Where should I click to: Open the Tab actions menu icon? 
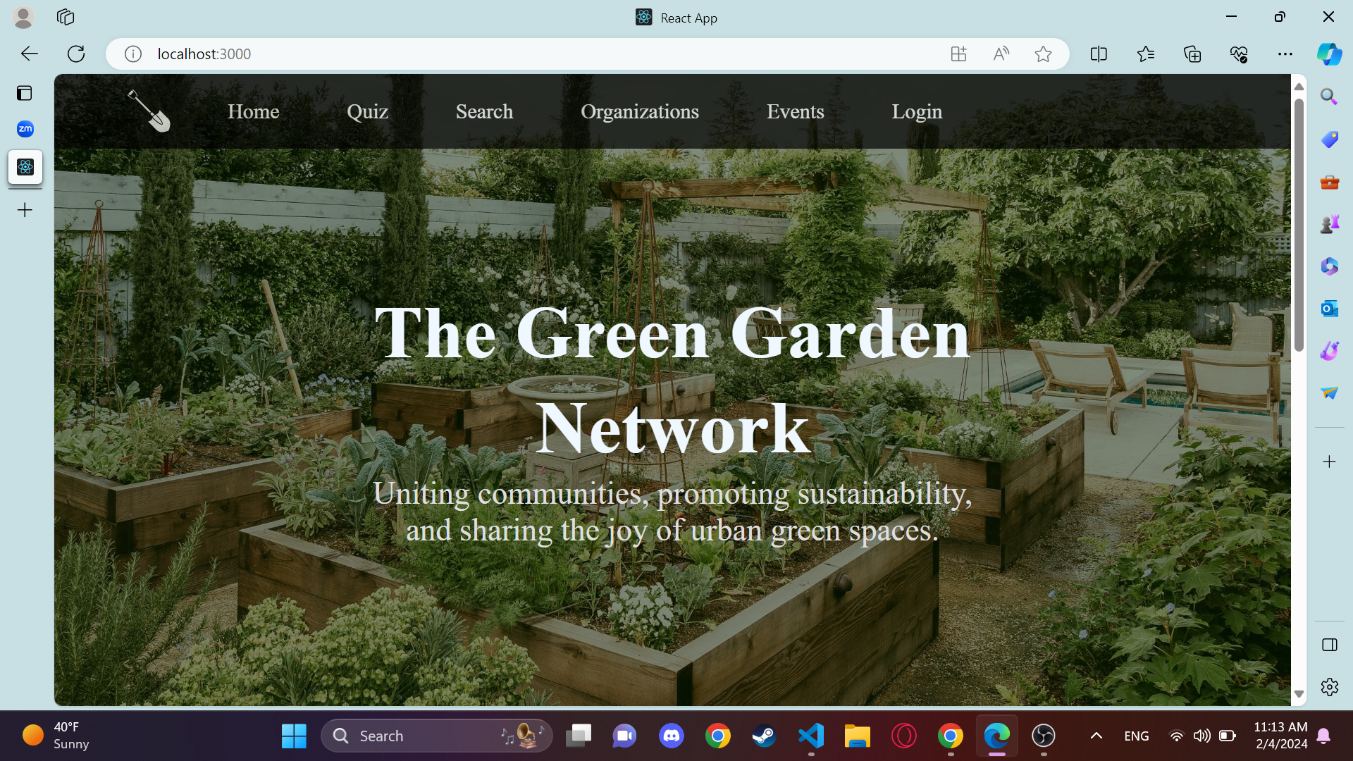point(25,93)
